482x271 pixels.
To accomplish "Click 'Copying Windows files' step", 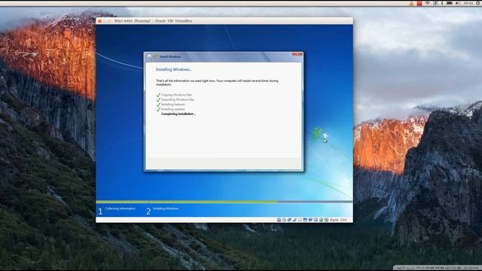I will [176, 95].
